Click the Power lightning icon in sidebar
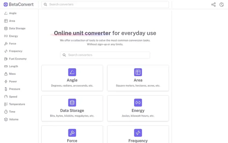The width and height of the screenshot is (228, 143). coord(6,81)
